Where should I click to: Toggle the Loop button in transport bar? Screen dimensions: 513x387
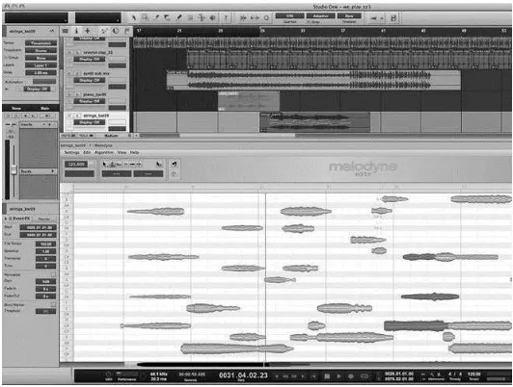point(364,376)
